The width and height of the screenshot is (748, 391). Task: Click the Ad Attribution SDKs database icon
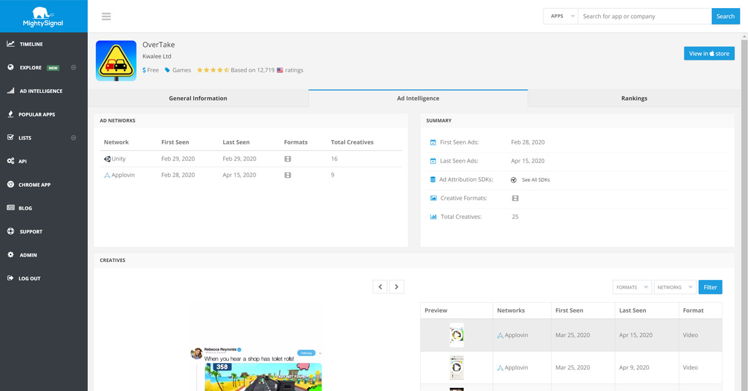(433, 180)
